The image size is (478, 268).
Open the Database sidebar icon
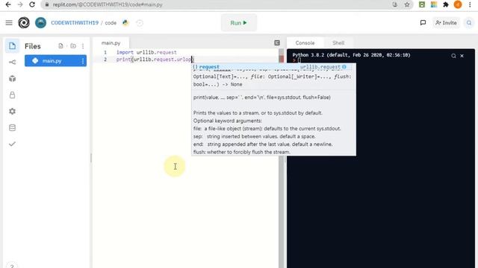[12, 127]
